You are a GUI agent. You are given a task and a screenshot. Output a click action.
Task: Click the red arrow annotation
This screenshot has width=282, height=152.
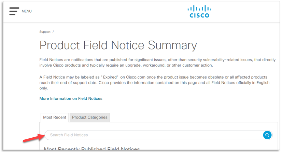pos(33,138)
